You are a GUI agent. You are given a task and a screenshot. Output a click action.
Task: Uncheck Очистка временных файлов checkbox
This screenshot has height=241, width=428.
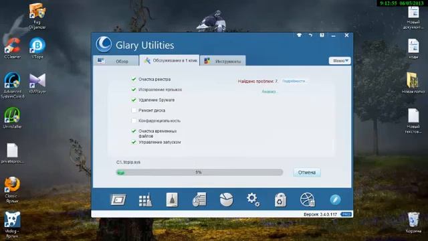134,131
